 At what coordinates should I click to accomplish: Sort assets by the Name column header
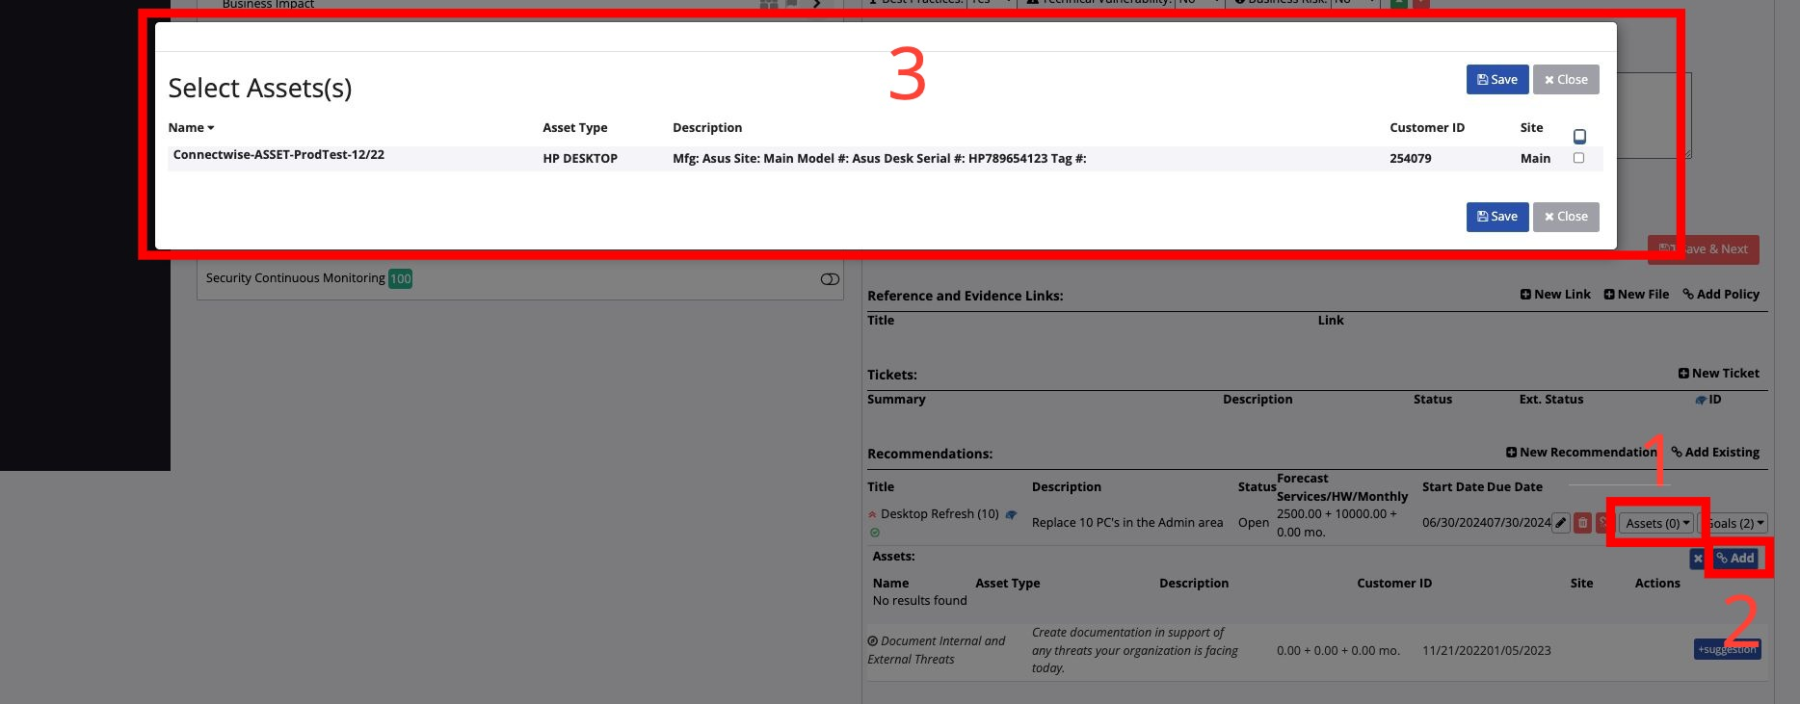[191, 127]
